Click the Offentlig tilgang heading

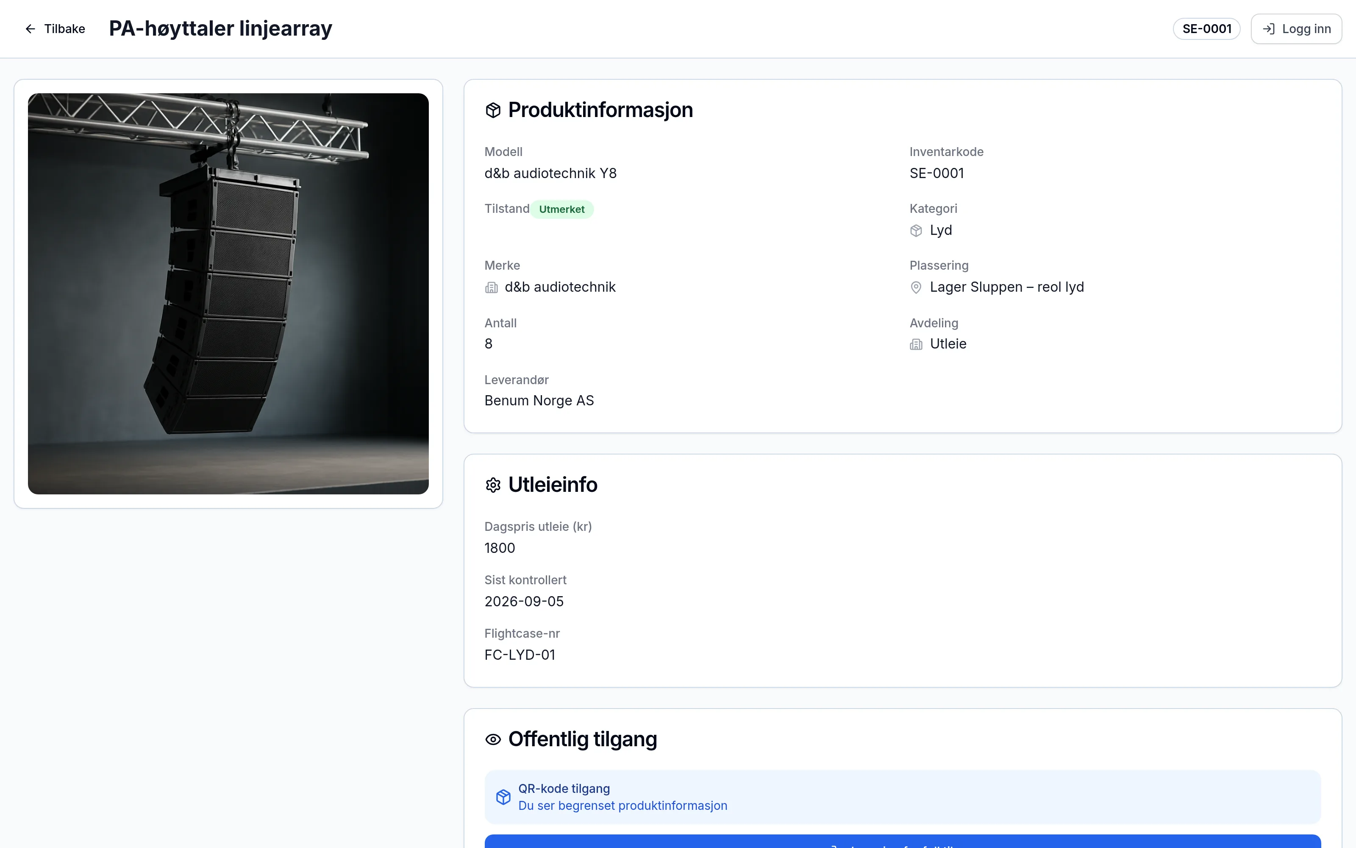pyautogui.click(x=582, y=739)
